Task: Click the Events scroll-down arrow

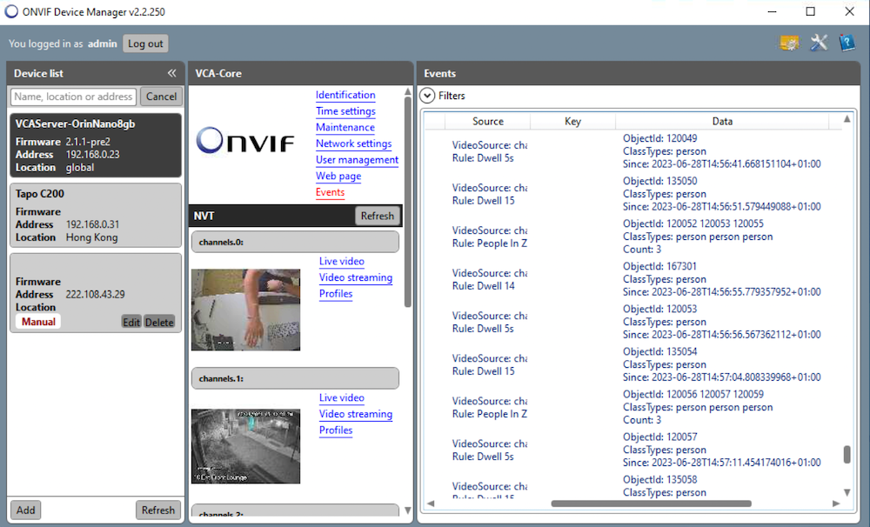Action: pos(847,492)
